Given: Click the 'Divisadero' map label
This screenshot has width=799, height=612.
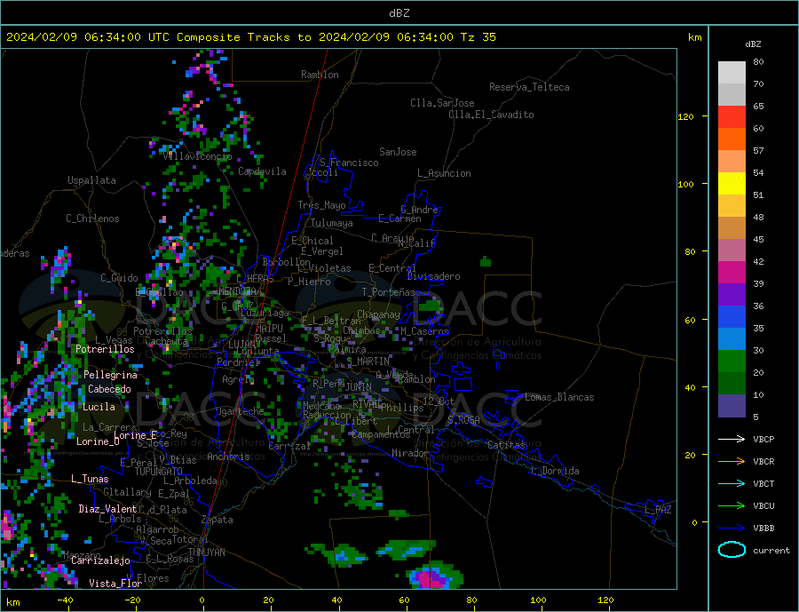Looking at the screenshot, I should click(x=433, y=276).
